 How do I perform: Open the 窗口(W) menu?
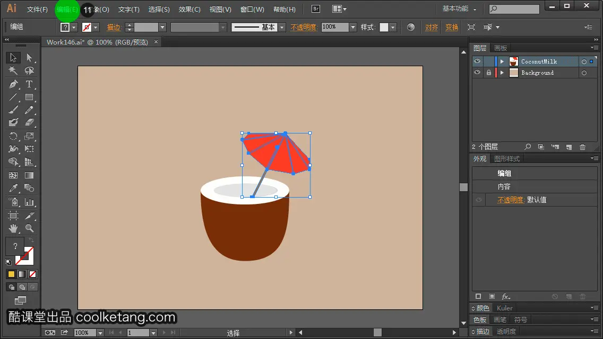[x=252, y=9]
